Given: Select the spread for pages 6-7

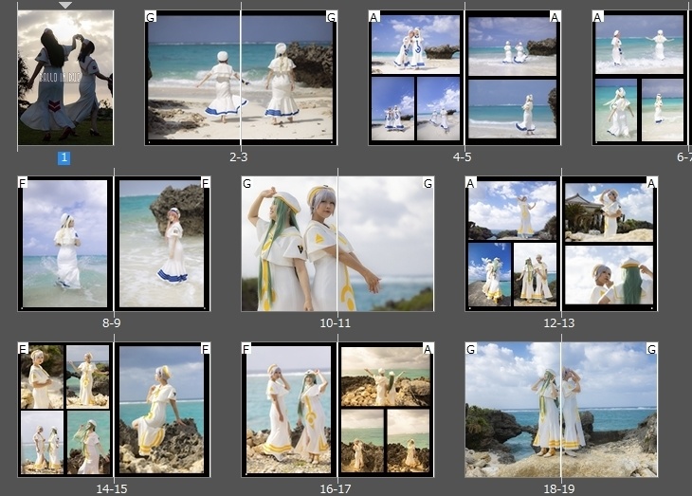Looking at the screenshot, I should [x=642, y=78].
